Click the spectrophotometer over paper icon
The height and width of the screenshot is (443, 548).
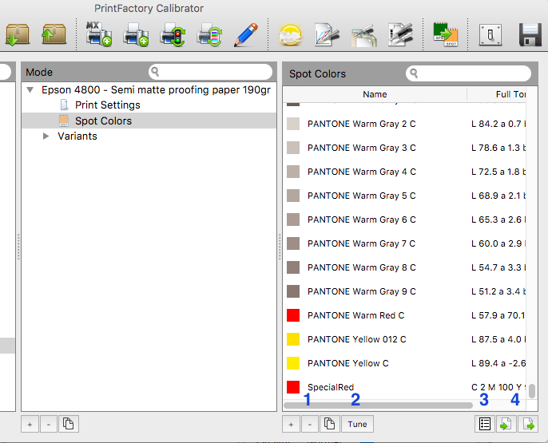coord(363,35)
